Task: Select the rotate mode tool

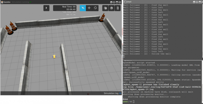Action: pyautogui.click(x=95, y=8)
